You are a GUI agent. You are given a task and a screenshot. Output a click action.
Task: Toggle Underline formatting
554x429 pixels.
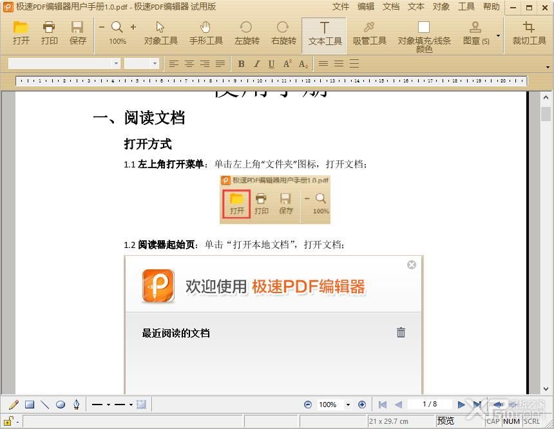click(271, 64)
